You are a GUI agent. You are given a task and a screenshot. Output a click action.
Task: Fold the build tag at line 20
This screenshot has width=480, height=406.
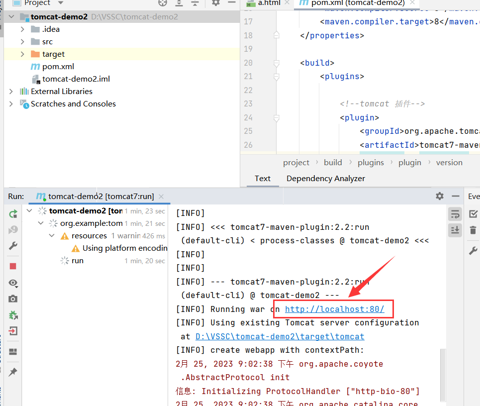tap(277, 63)
